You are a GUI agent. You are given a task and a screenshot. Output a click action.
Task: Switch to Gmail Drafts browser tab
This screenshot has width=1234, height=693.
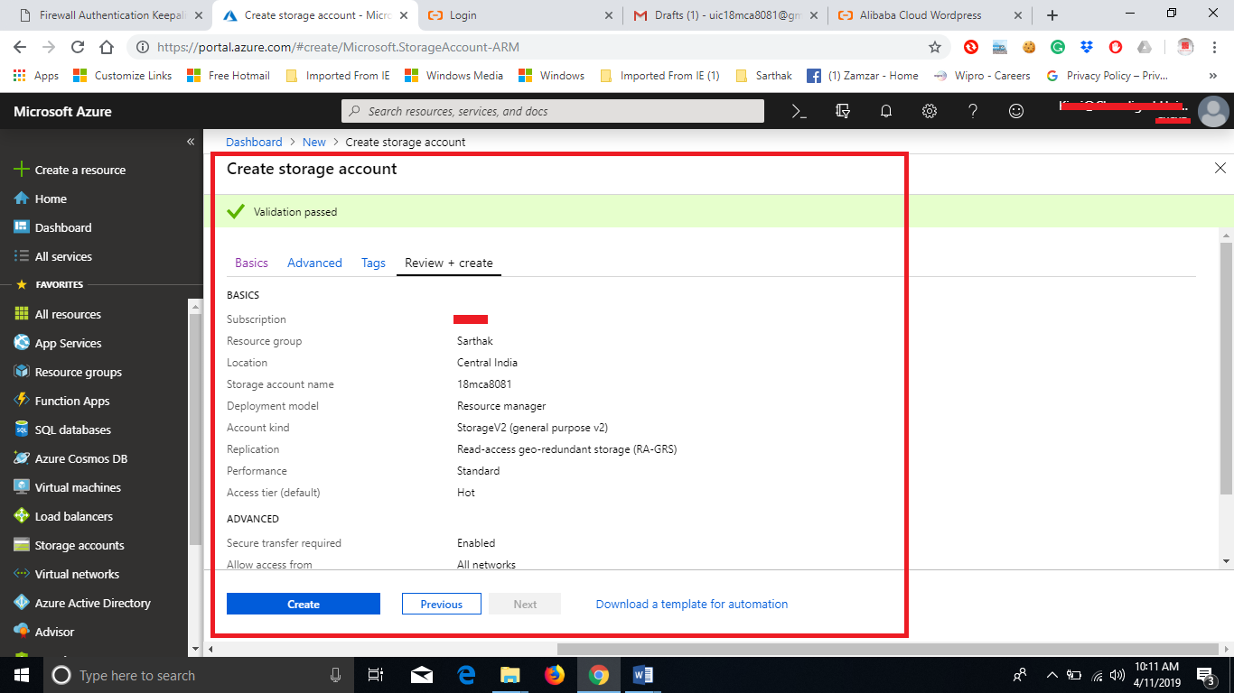[x=725, y=15]
